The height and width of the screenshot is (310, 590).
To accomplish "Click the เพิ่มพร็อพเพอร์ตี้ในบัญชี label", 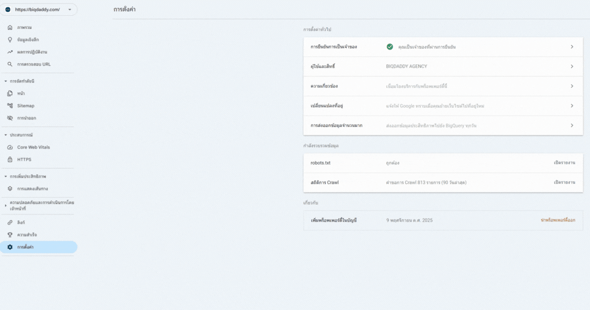I will coord(334,220).
